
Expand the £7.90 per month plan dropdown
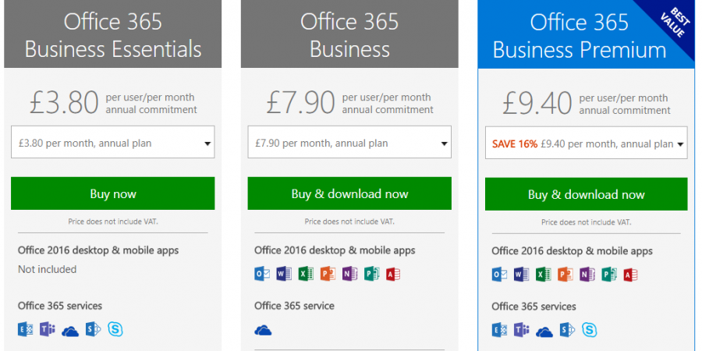349,144
